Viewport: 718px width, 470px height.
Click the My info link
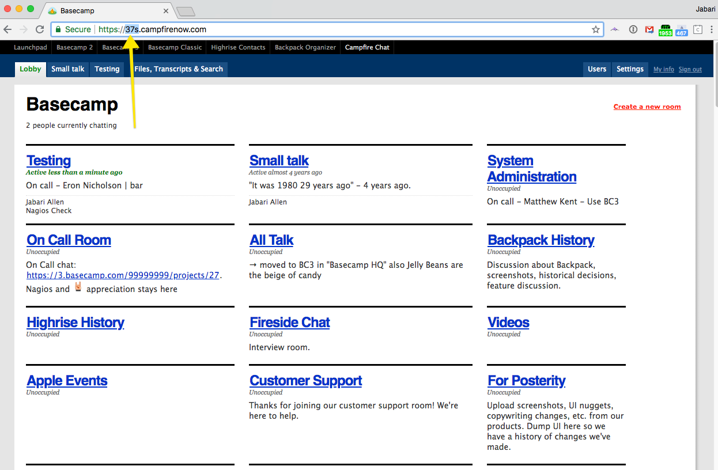coord(664,70)
